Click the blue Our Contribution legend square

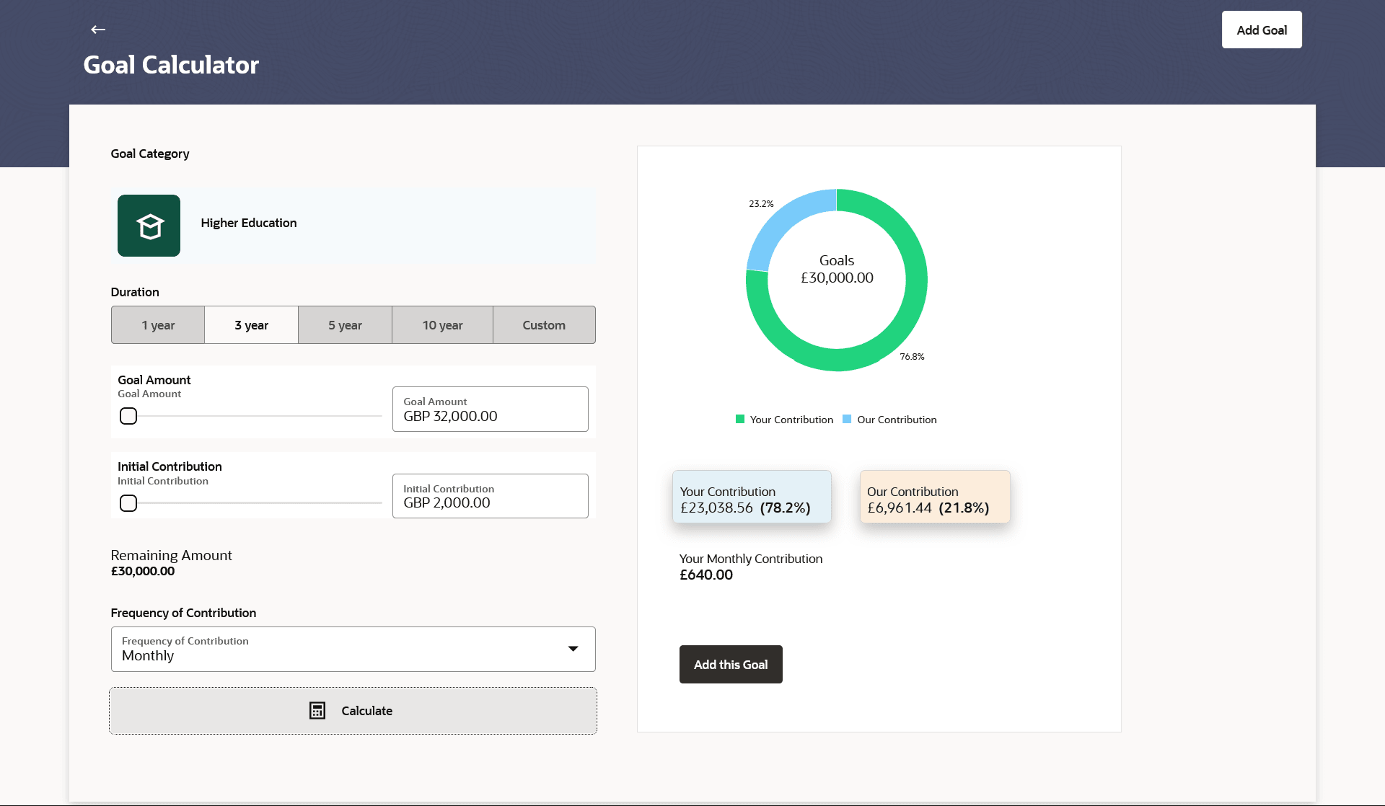847,420
